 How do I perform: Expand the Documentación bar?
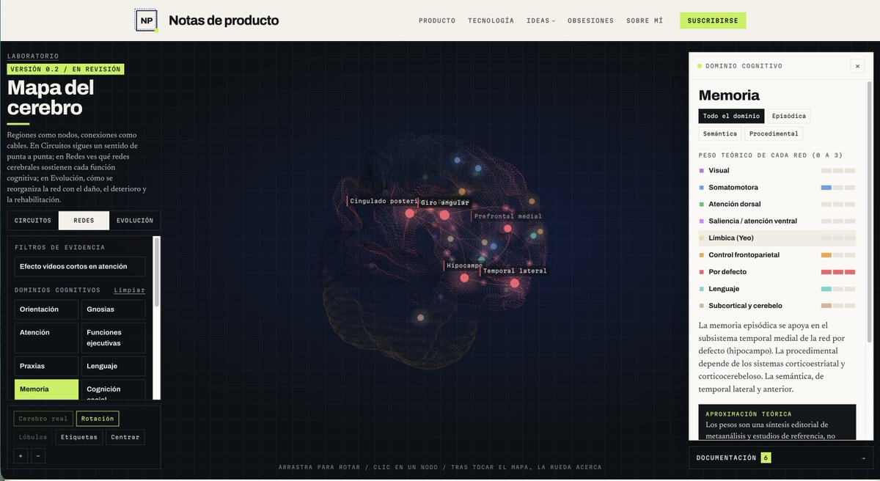coord(781,458)
